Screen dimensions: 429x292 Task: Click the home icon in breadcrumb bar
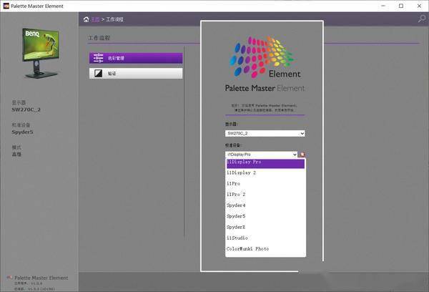(x=87, y=19)
